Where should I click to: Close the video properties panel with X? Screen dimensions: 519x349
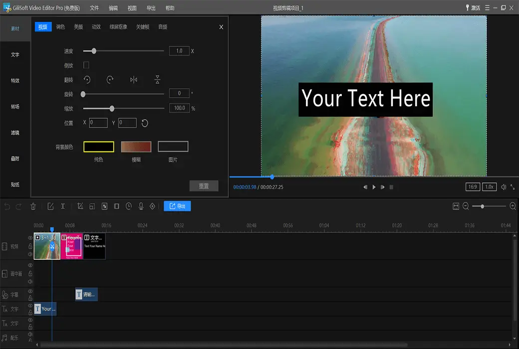pyautogui.click(x=221, y=27)
